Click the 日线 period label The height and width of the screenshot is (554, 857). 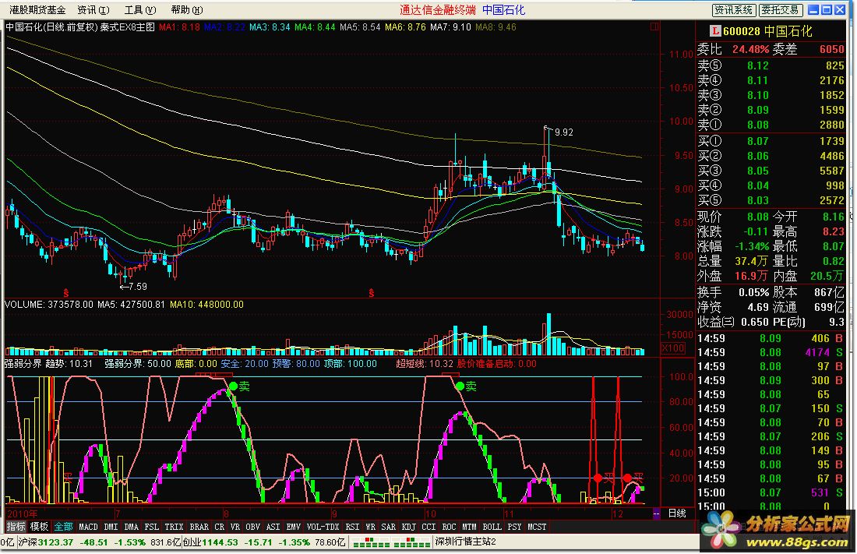pos(677,513)
